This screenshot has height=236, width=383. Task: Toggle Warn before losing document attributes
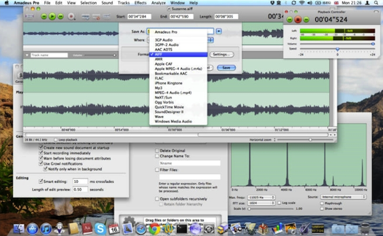[x=41, y=158]
